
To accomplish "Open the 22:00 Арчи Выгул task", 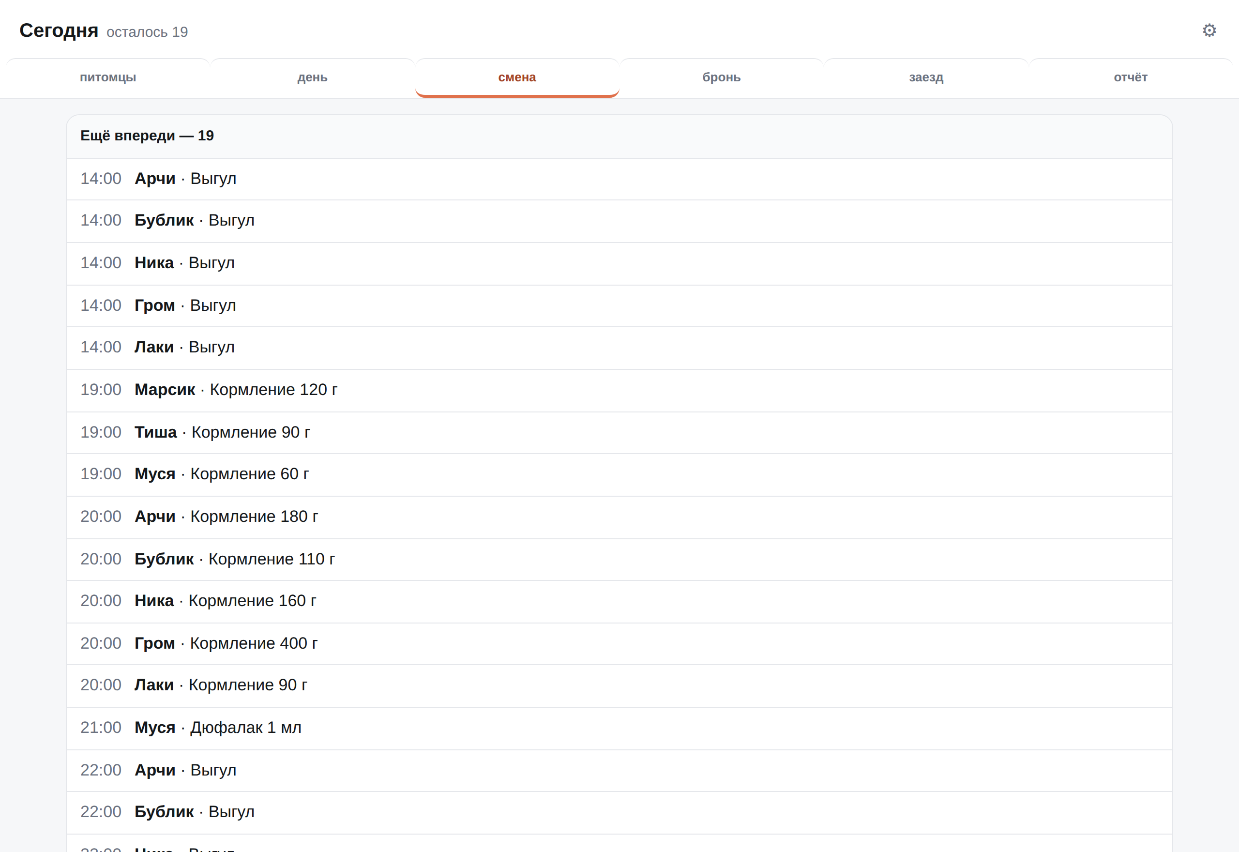I will tap(619, 770).
